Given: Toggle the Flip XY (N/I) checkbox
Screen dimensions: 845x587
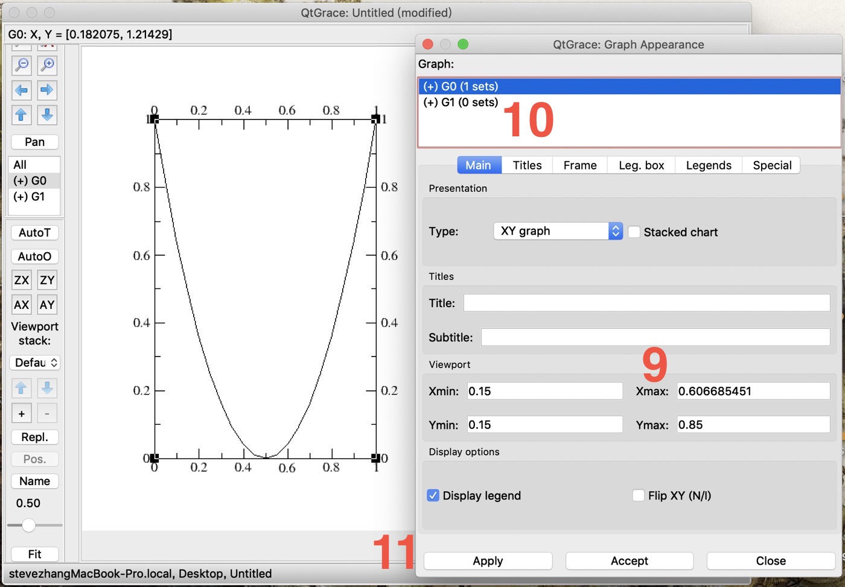Looking at the screenshot, I should point(639,495).
